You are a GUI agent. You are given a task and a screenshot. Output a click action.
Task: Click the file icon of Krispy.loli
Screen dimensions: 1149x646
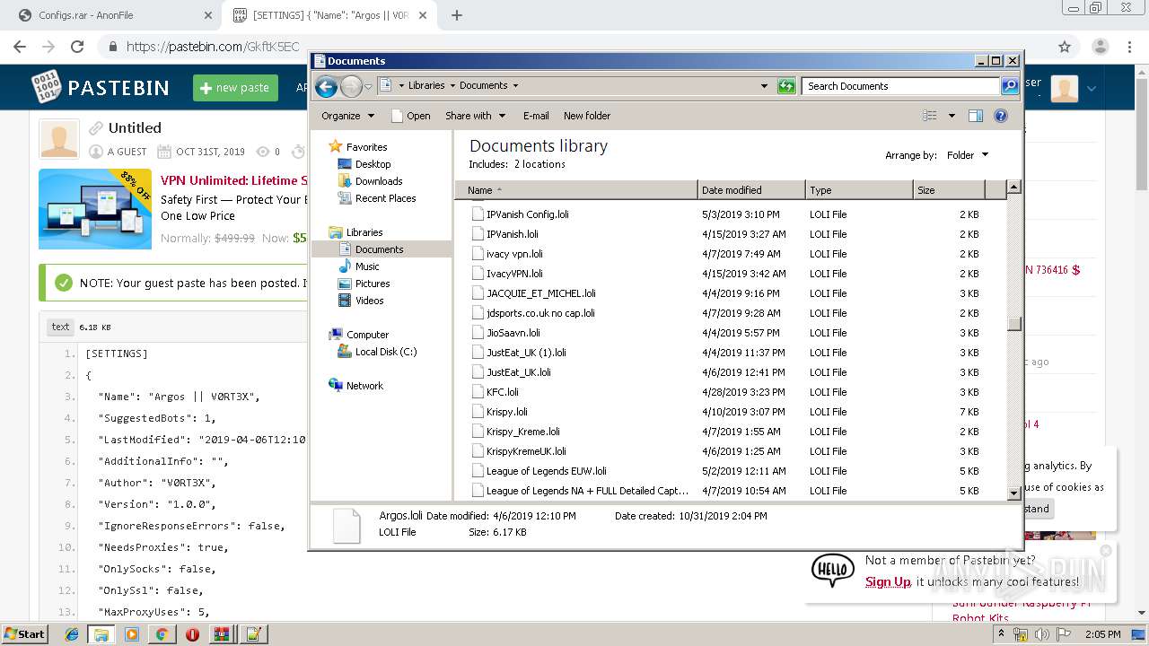point(478,412)
